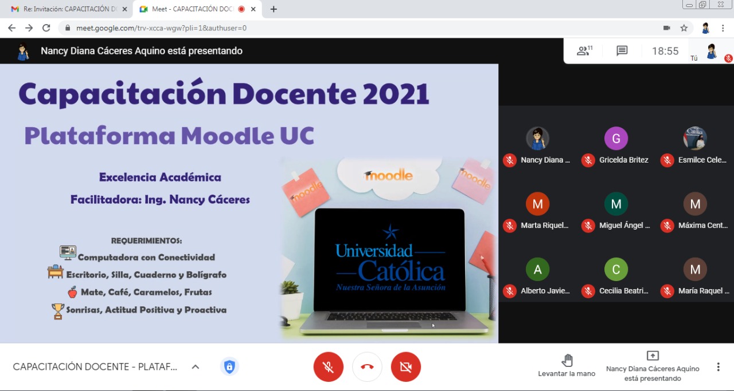Select Nancy Diana participant tile avatar
This screenshot has width=734, height=391.
tap(537, 139)
